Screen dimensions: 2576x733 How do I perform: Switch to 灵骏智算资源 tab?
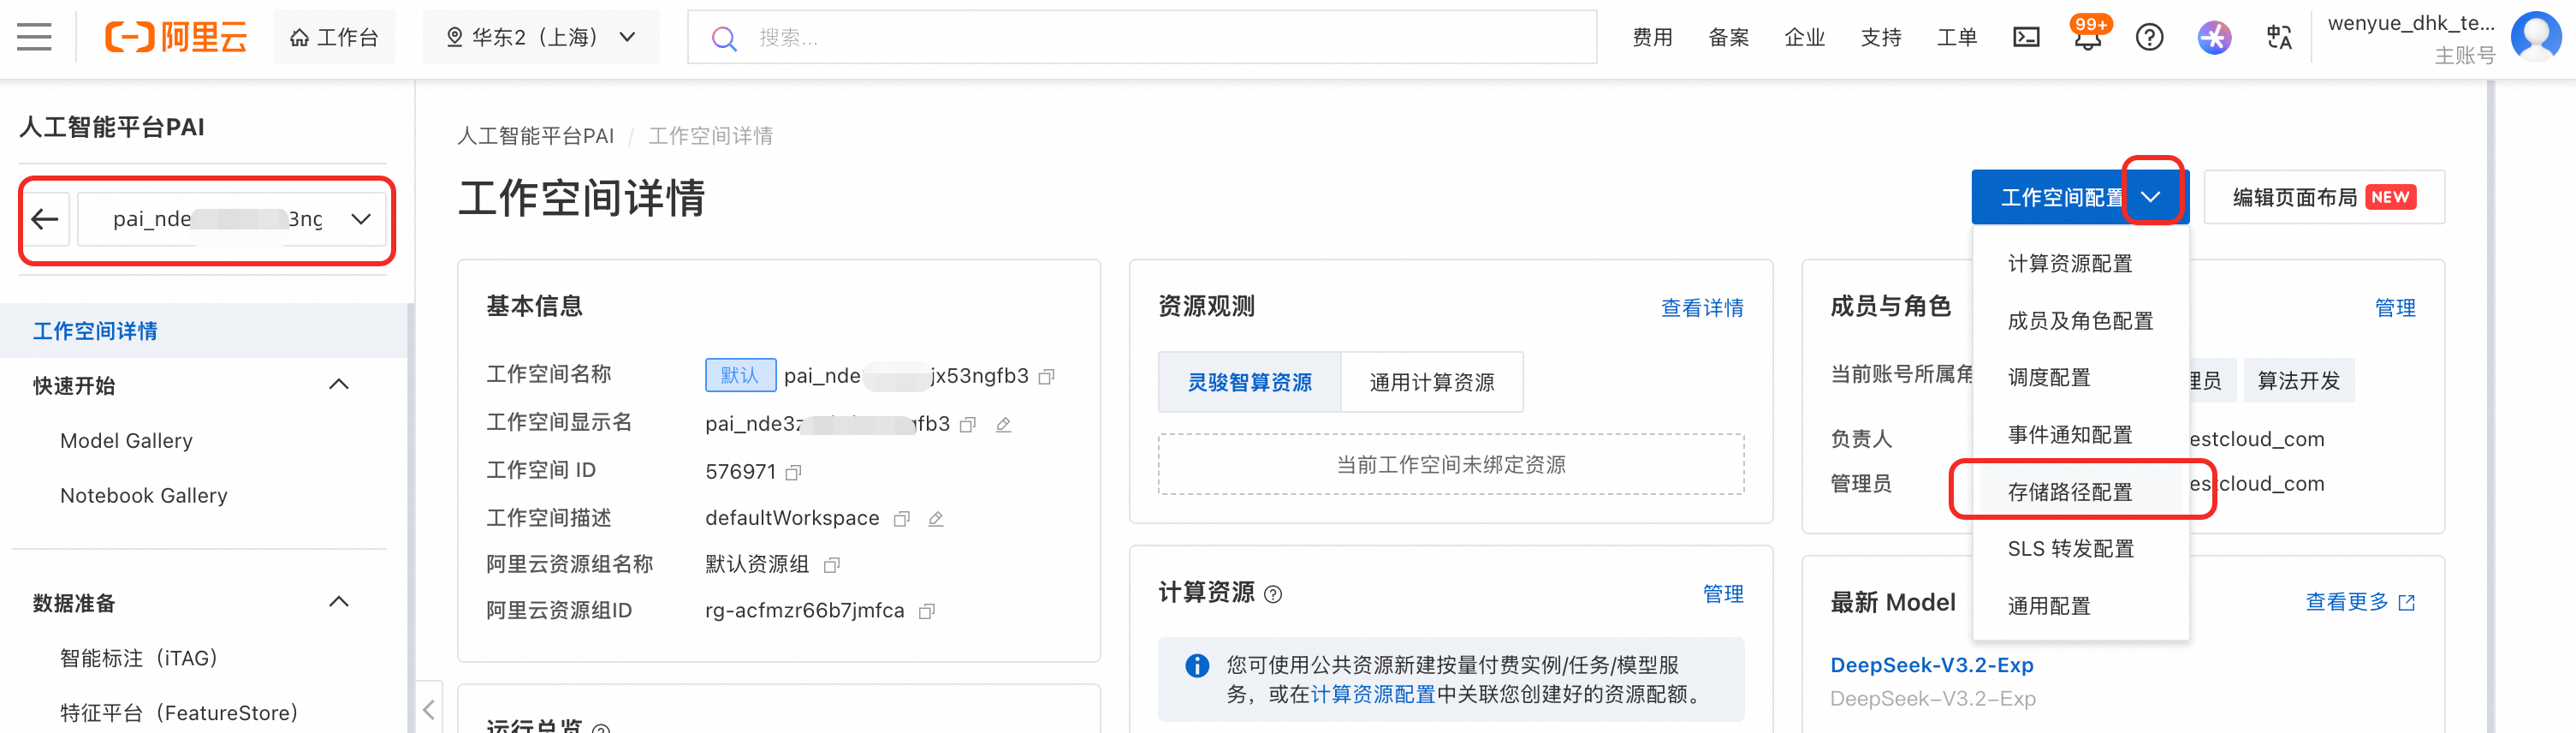pos(1249,382)
